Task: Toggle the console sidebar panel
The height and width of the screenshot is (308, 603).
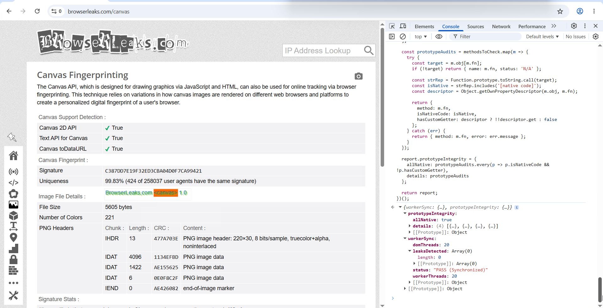Action: click(x=392, y=37)
